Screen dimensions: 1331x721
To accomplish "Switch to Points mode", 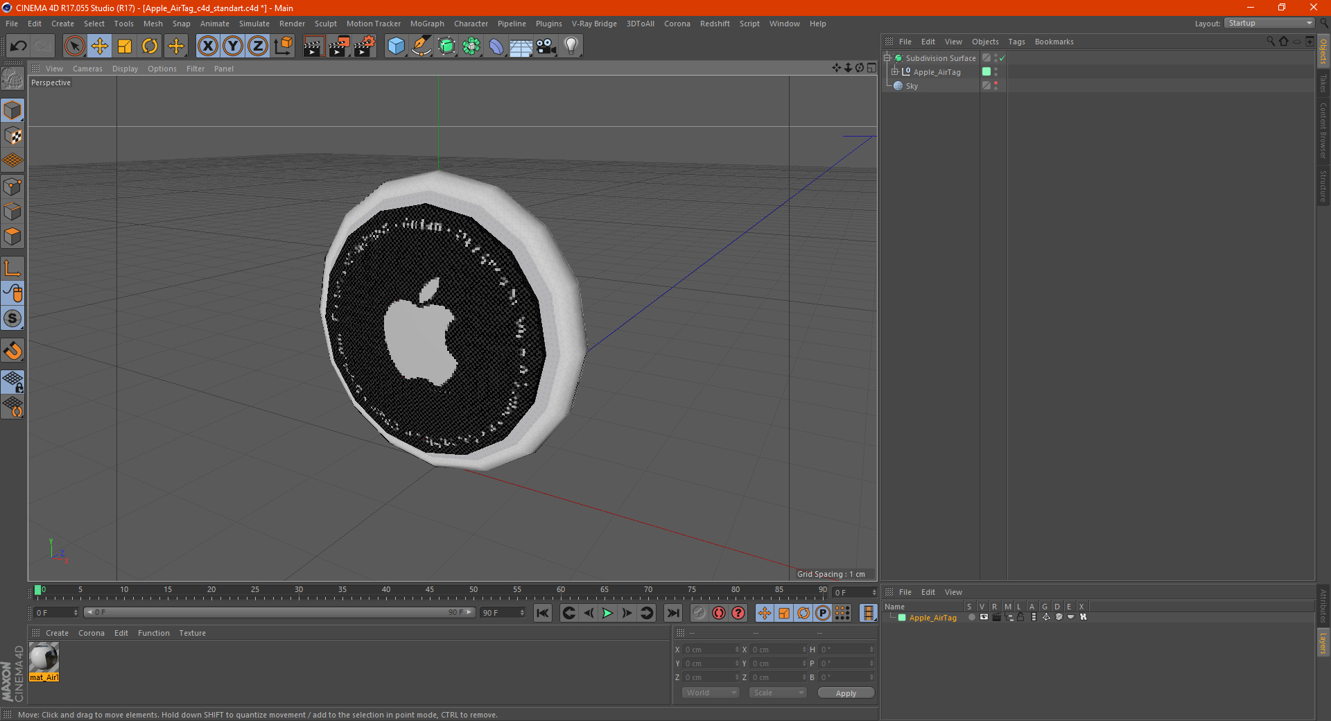I will point(12,186).
